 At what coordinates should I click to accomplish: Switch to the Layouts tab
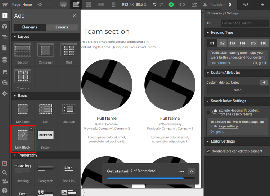[62, 27]
